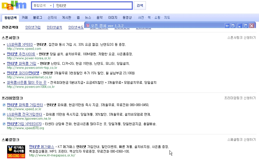Open the 지도 search category
This screenshot has width=259, height=159.
(167, 17)
